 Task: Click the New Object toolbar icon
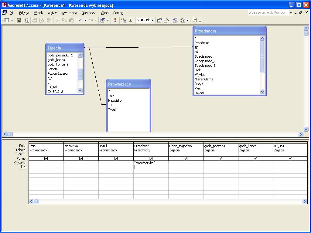pyautogui.click(x=183, y=20)
